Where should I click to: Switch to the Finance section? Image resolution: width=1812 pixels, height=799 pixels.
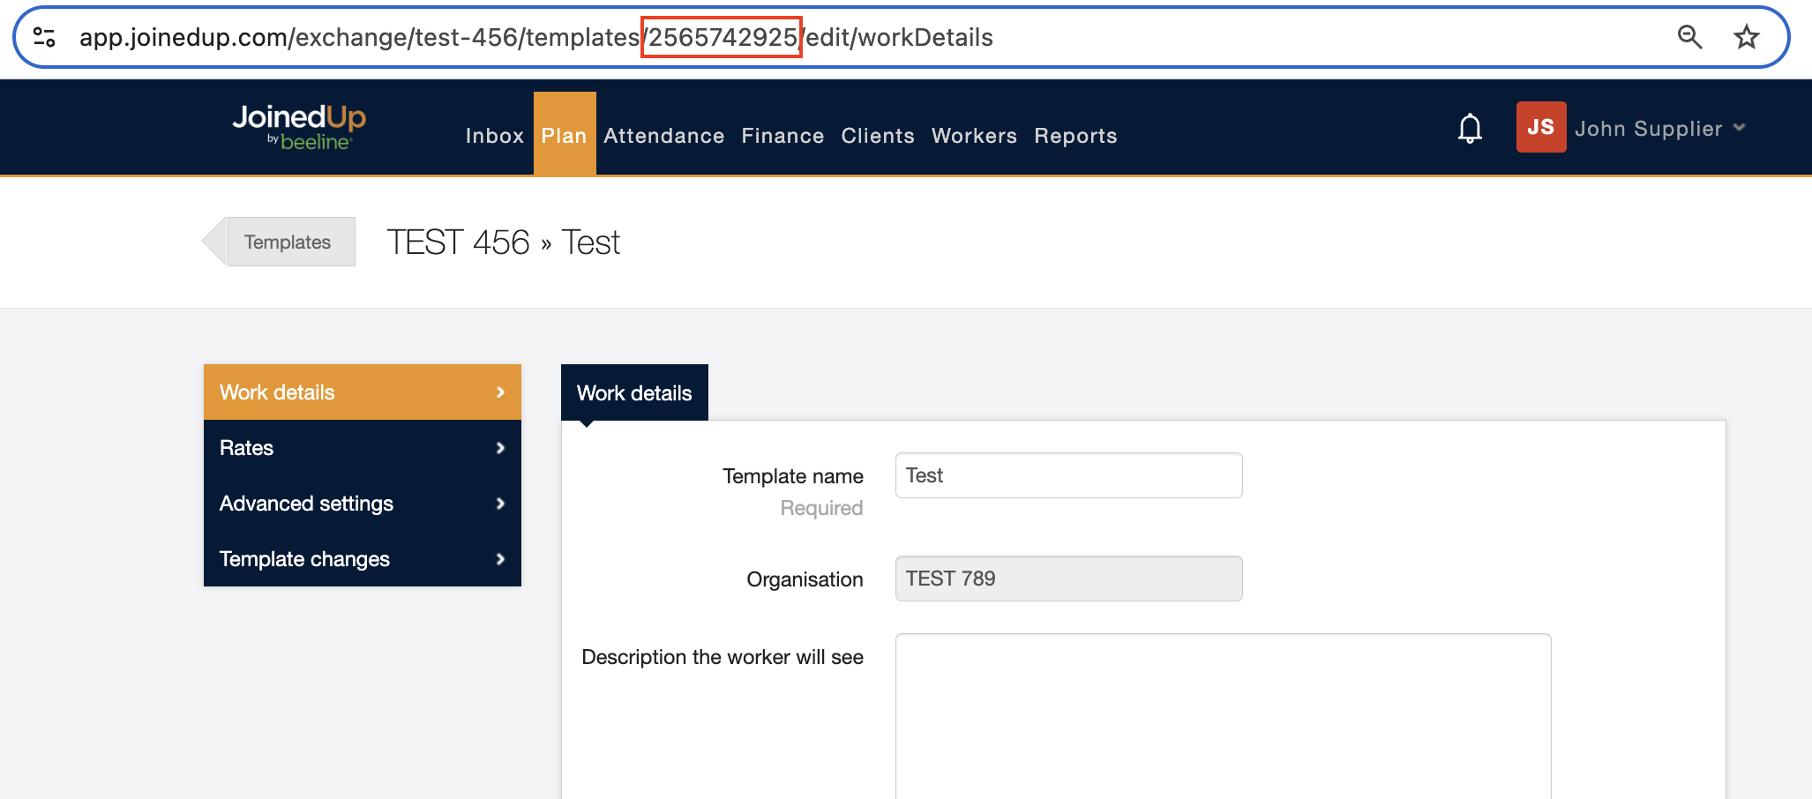782,136
